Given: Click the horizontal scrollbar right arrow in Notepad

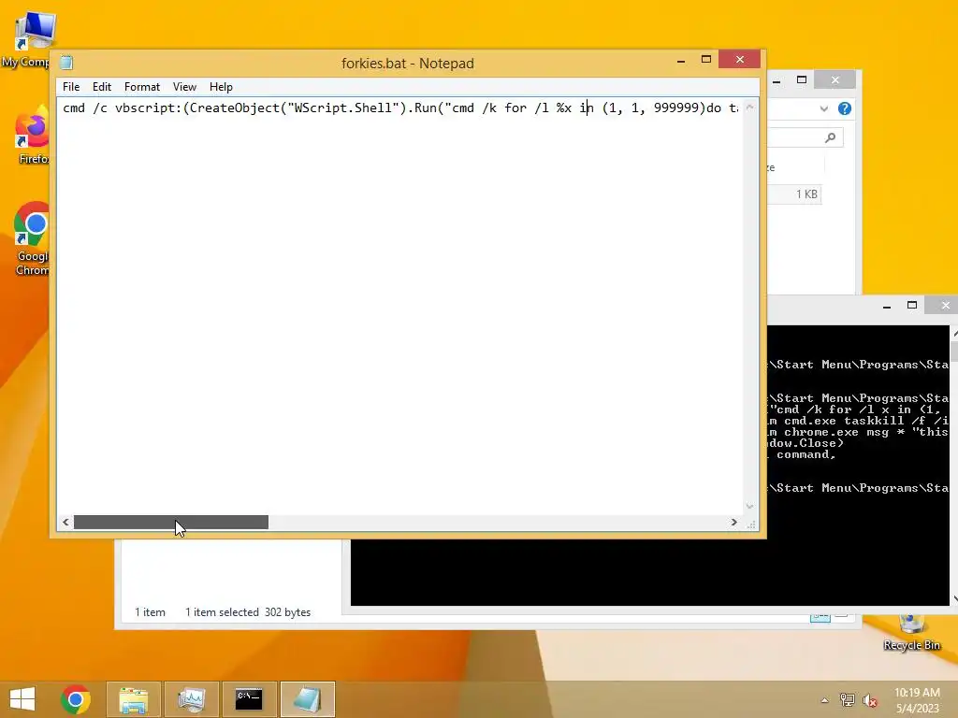Looking at the screenshot, I should click(733, 522).
